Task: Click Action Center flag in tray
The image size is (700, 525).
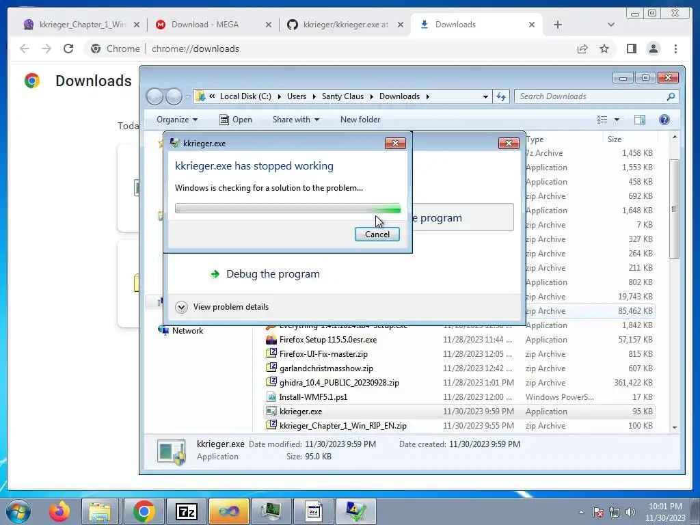Action: (598, 512)
